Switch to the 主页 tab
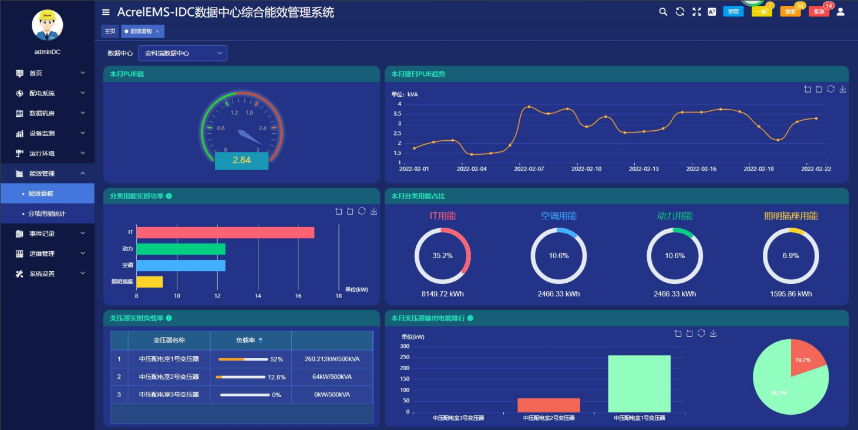Viewport: 858px width, 430px height. pos(110,31)
